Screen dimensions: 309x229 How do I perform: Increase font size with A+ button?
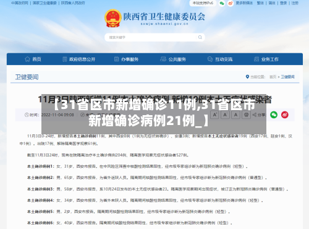215,114
